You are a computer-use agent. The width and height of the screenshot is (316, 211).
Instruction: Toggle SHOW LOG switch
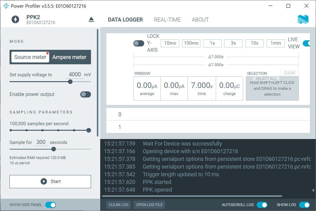tap(304, 205)
